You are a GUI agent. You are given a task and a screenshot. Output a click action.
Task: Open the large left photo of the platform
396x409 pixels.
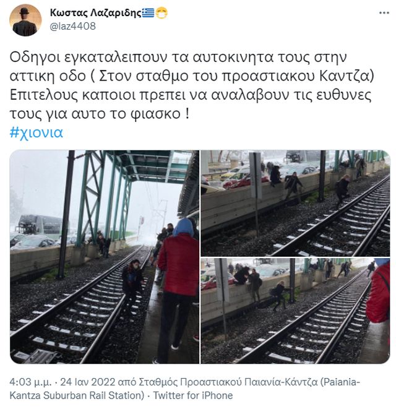pyautogui.click(x=105, y=257)
